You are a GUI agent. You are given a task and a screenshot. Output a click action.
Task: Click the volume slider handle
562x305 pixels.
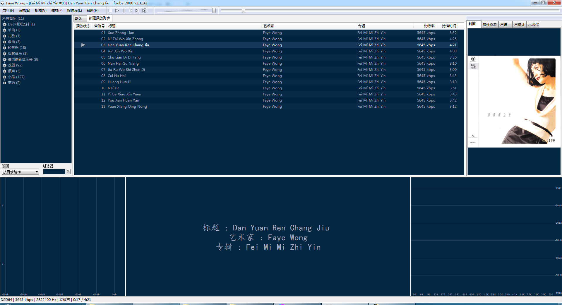tap(214, 11)
